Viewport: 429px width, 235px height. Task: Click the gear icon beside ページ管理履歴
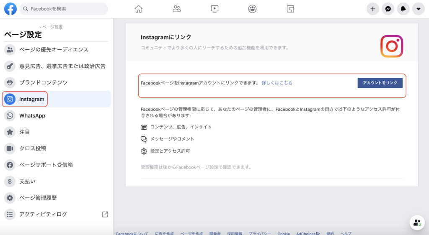click(10, 198)
